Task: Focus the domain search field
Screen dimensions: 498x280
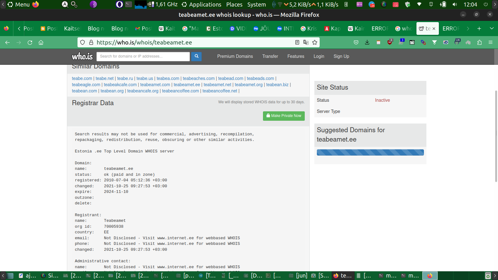Action: click(x=143, y=56)
